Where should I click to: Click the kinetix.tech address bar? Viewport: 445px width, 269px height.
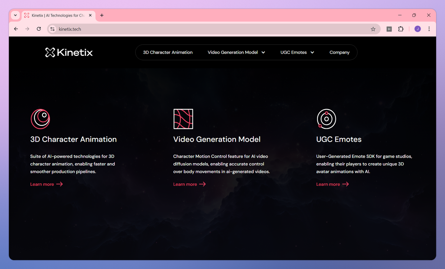(x=214, y=29)
